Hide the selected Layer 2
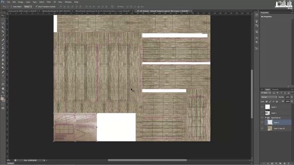Screen dimensions: 294x165 pyautogui.click(x=262, y=122)
